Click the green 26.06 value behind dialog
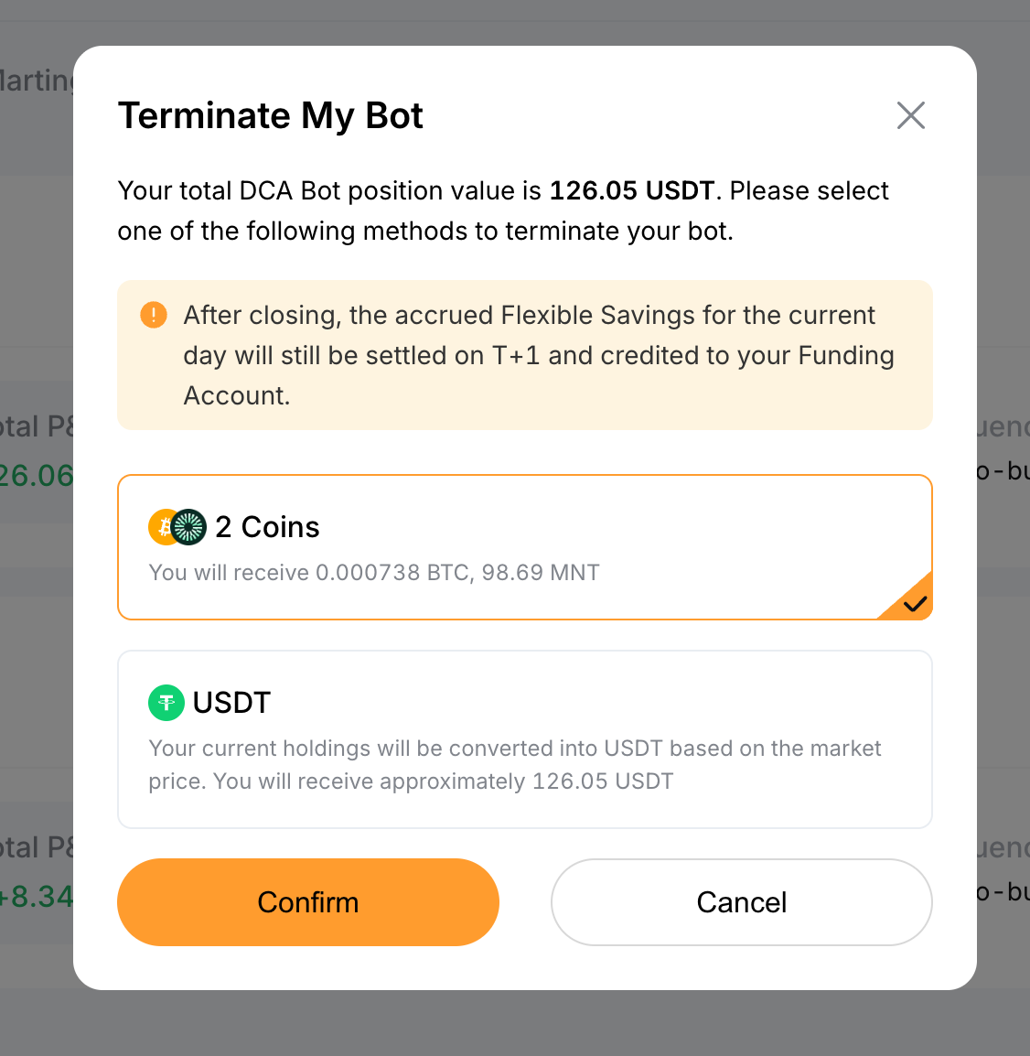This screenshot has height=1056, width=1030. pos(37,476)
